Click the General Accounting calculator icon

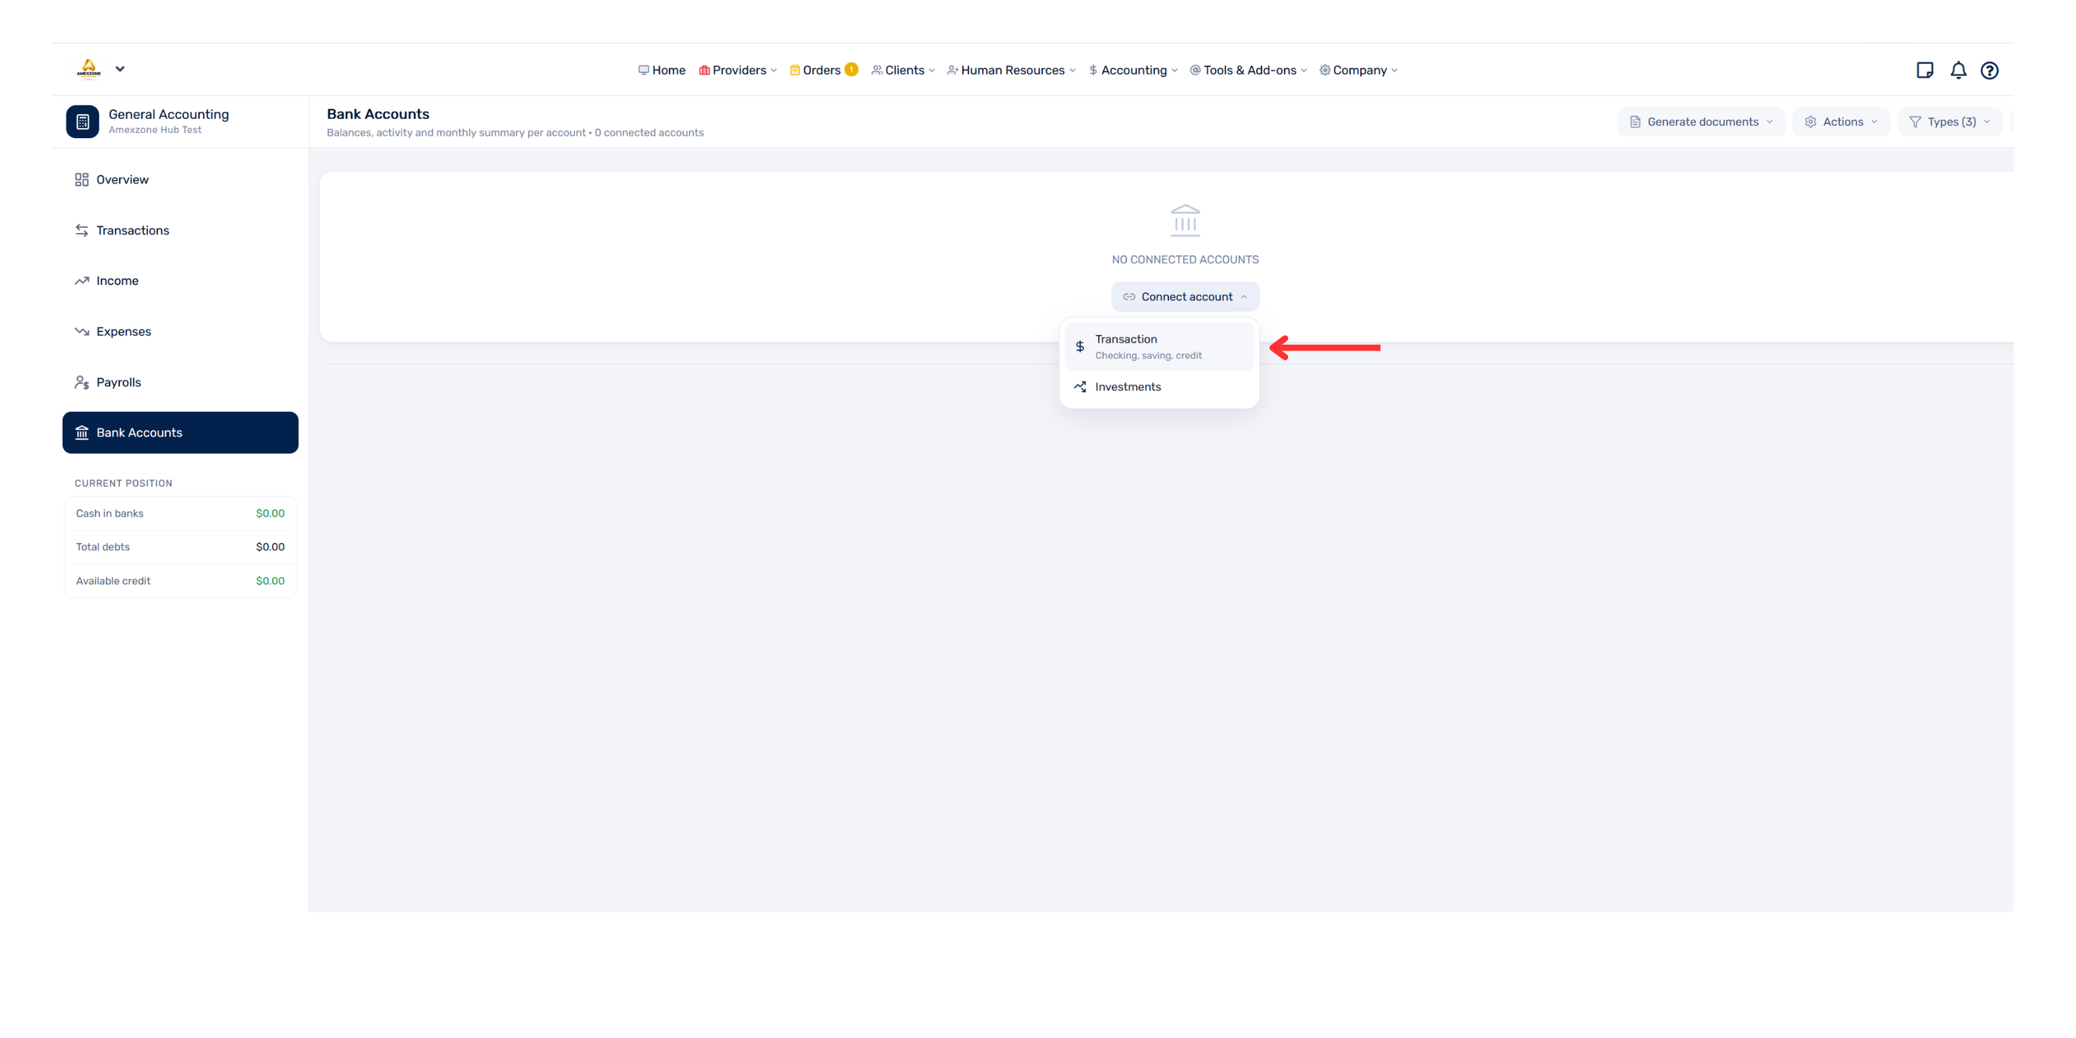82,122
